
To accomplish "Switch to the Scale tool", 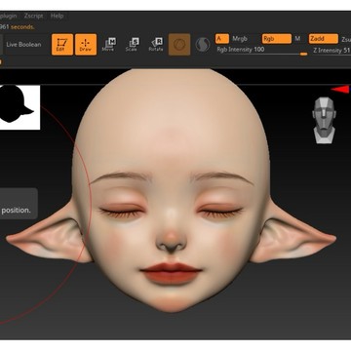I will pos(133,45).
